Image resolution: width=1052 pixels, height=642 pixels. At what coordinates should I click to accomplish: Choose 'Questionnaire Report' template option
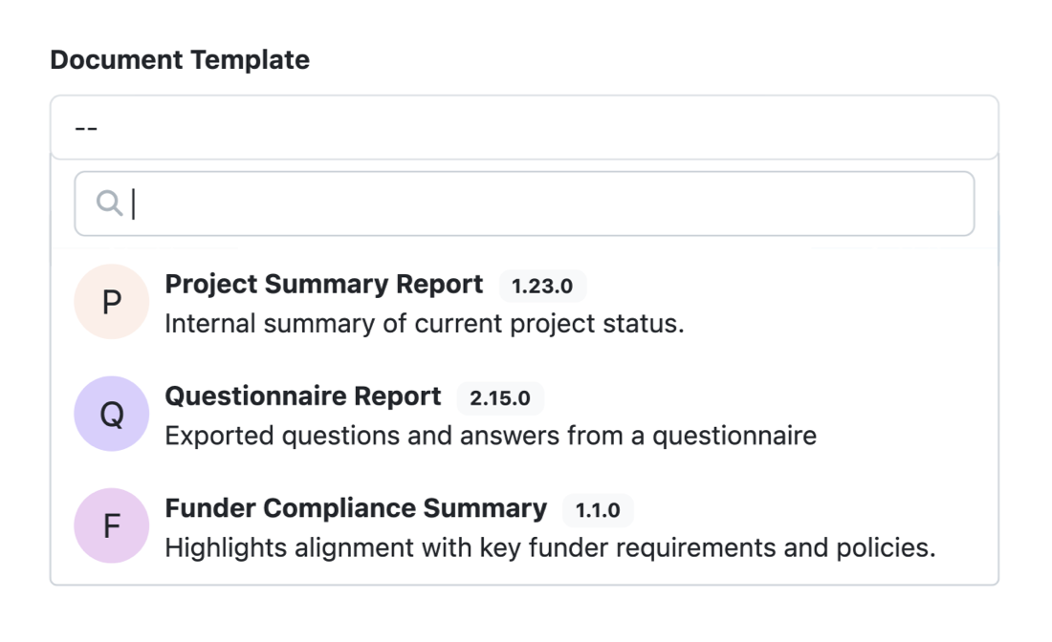point(524,415)
